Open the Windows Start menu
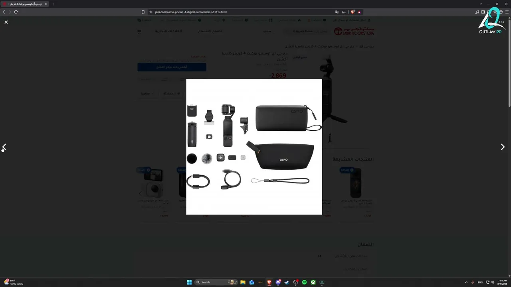The height and width of the screenshot is (287, 511). pyautogui.click(x=189, y=282)
